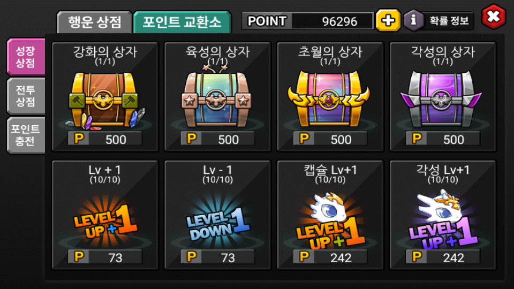Select the 각성의 상자 purple silver chest
The image size is (514, 289).
click(441, 99)
